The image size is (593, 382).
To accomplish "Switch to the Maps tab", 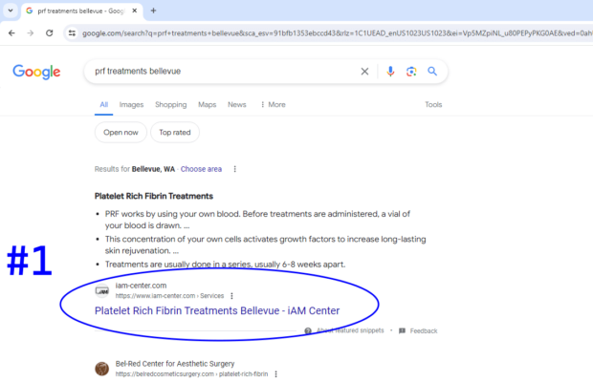I will click(x=207, y=104).
